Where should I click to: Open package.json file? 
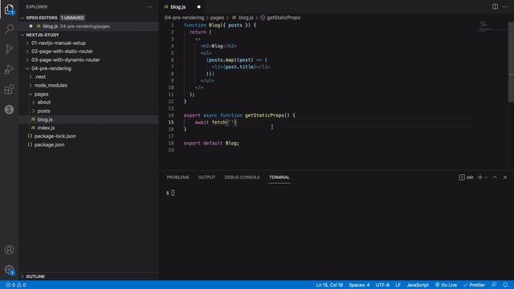(49, 144)
